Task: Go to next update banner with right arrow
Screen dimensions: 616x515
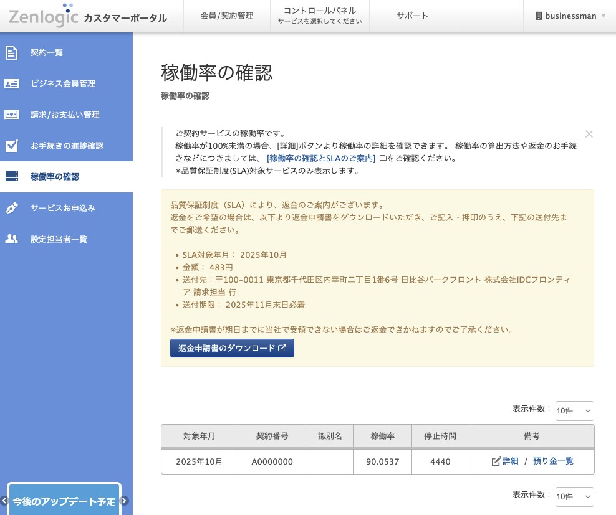Action: pyautogui.click(x=124, y=501)
